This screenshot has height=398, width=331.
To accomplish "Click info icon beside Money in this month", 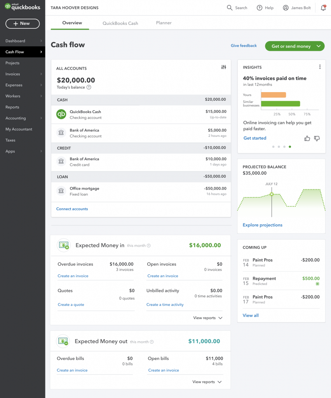I will point(149,246).
